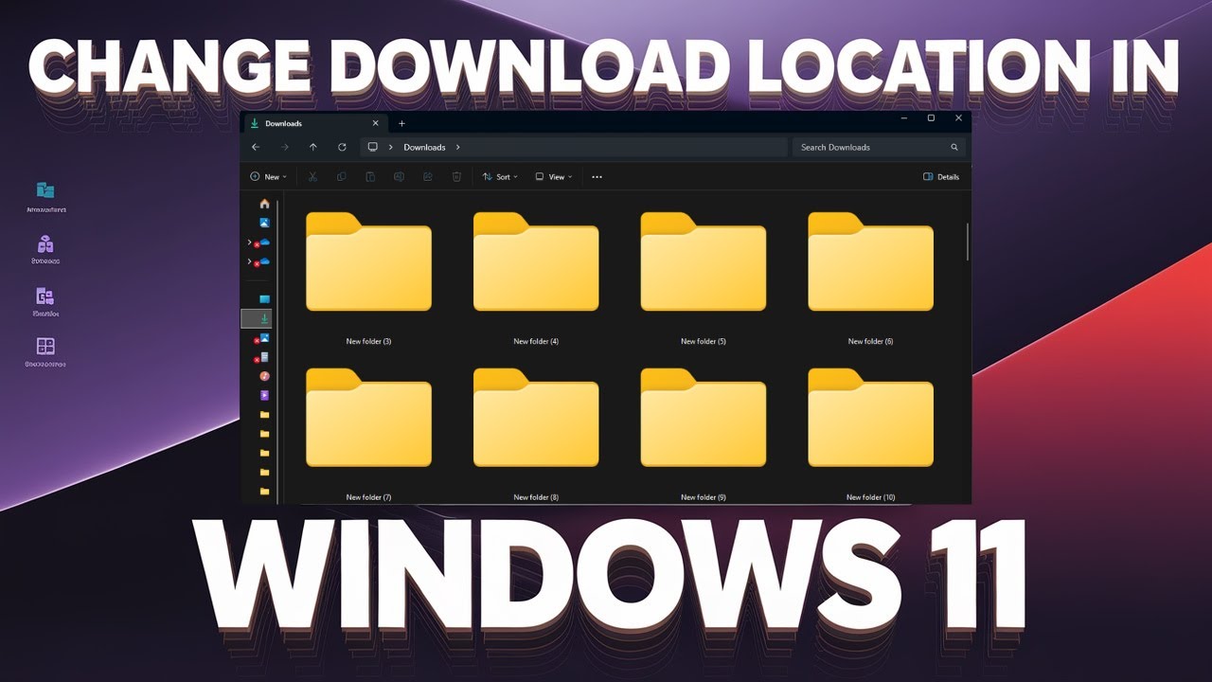Screen dimensions: 1212x682
Task: Expand the chevron after the PC icon
Action: pos(391,147)
